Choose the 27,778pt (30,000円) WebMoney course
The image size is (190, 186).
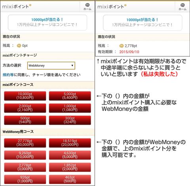pos(25,143)
